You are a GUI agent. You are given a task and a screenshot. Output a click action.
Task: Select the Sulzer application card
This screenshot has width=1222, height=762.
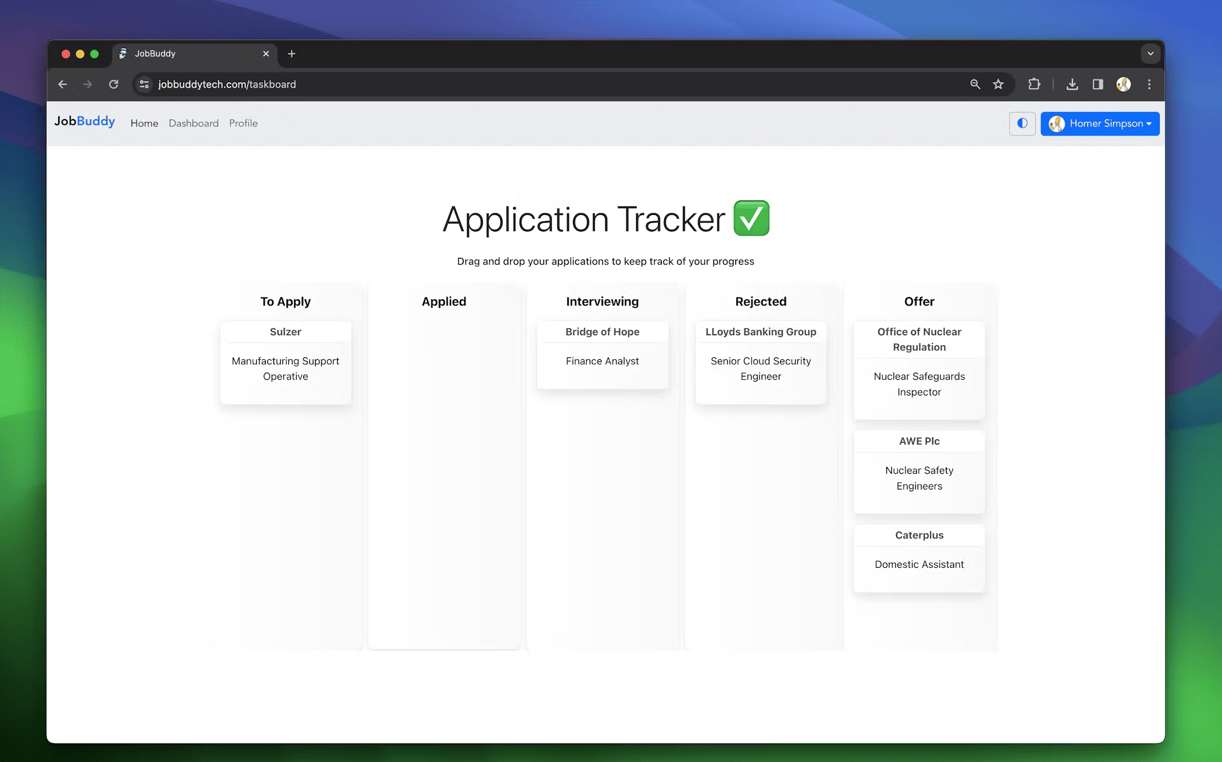285,363
